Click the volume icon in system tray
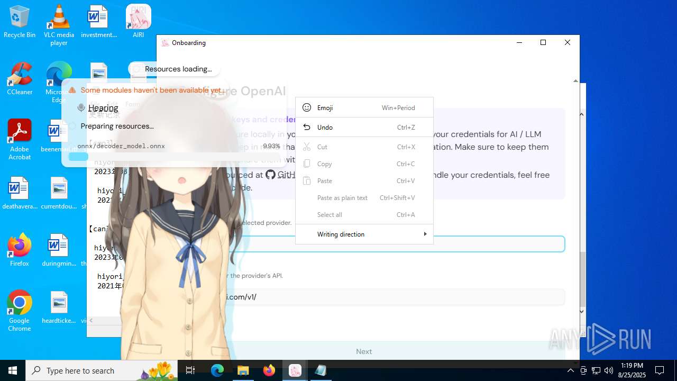677x381 pixels. click(x=608, y=370)
